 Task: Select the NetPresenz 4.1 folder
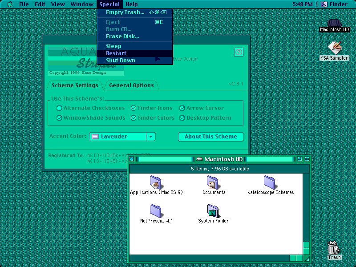pyautogui.click(x=156, y=214)
